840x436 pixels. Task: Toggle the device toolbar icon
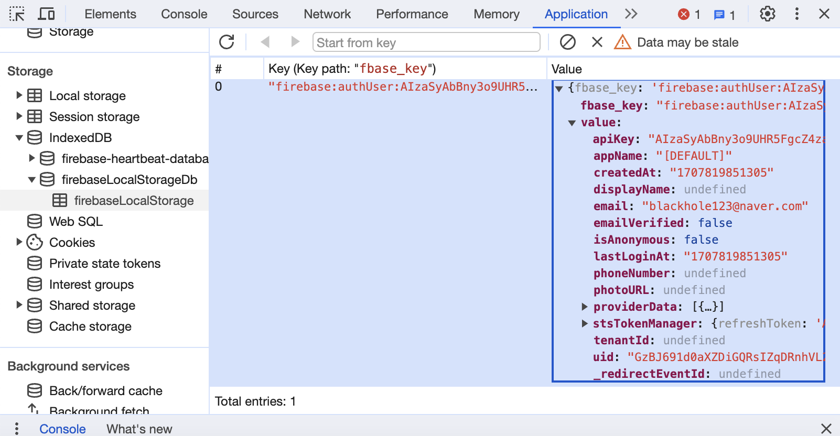[x=47, y=14]
